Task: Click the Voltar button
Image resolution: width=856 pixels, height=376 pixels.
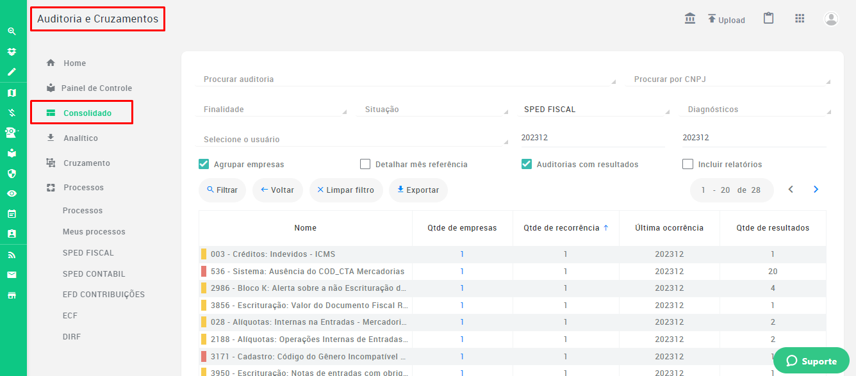Action: click(277, 190)
